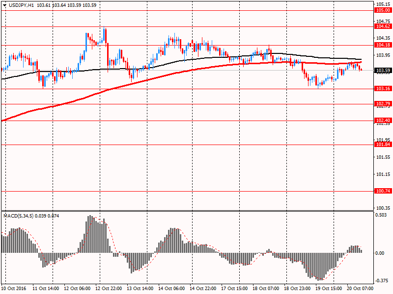The width and height of the screenshot is (393, 294).
Task: Click the 100.35 price scale value
Action: 383,208
